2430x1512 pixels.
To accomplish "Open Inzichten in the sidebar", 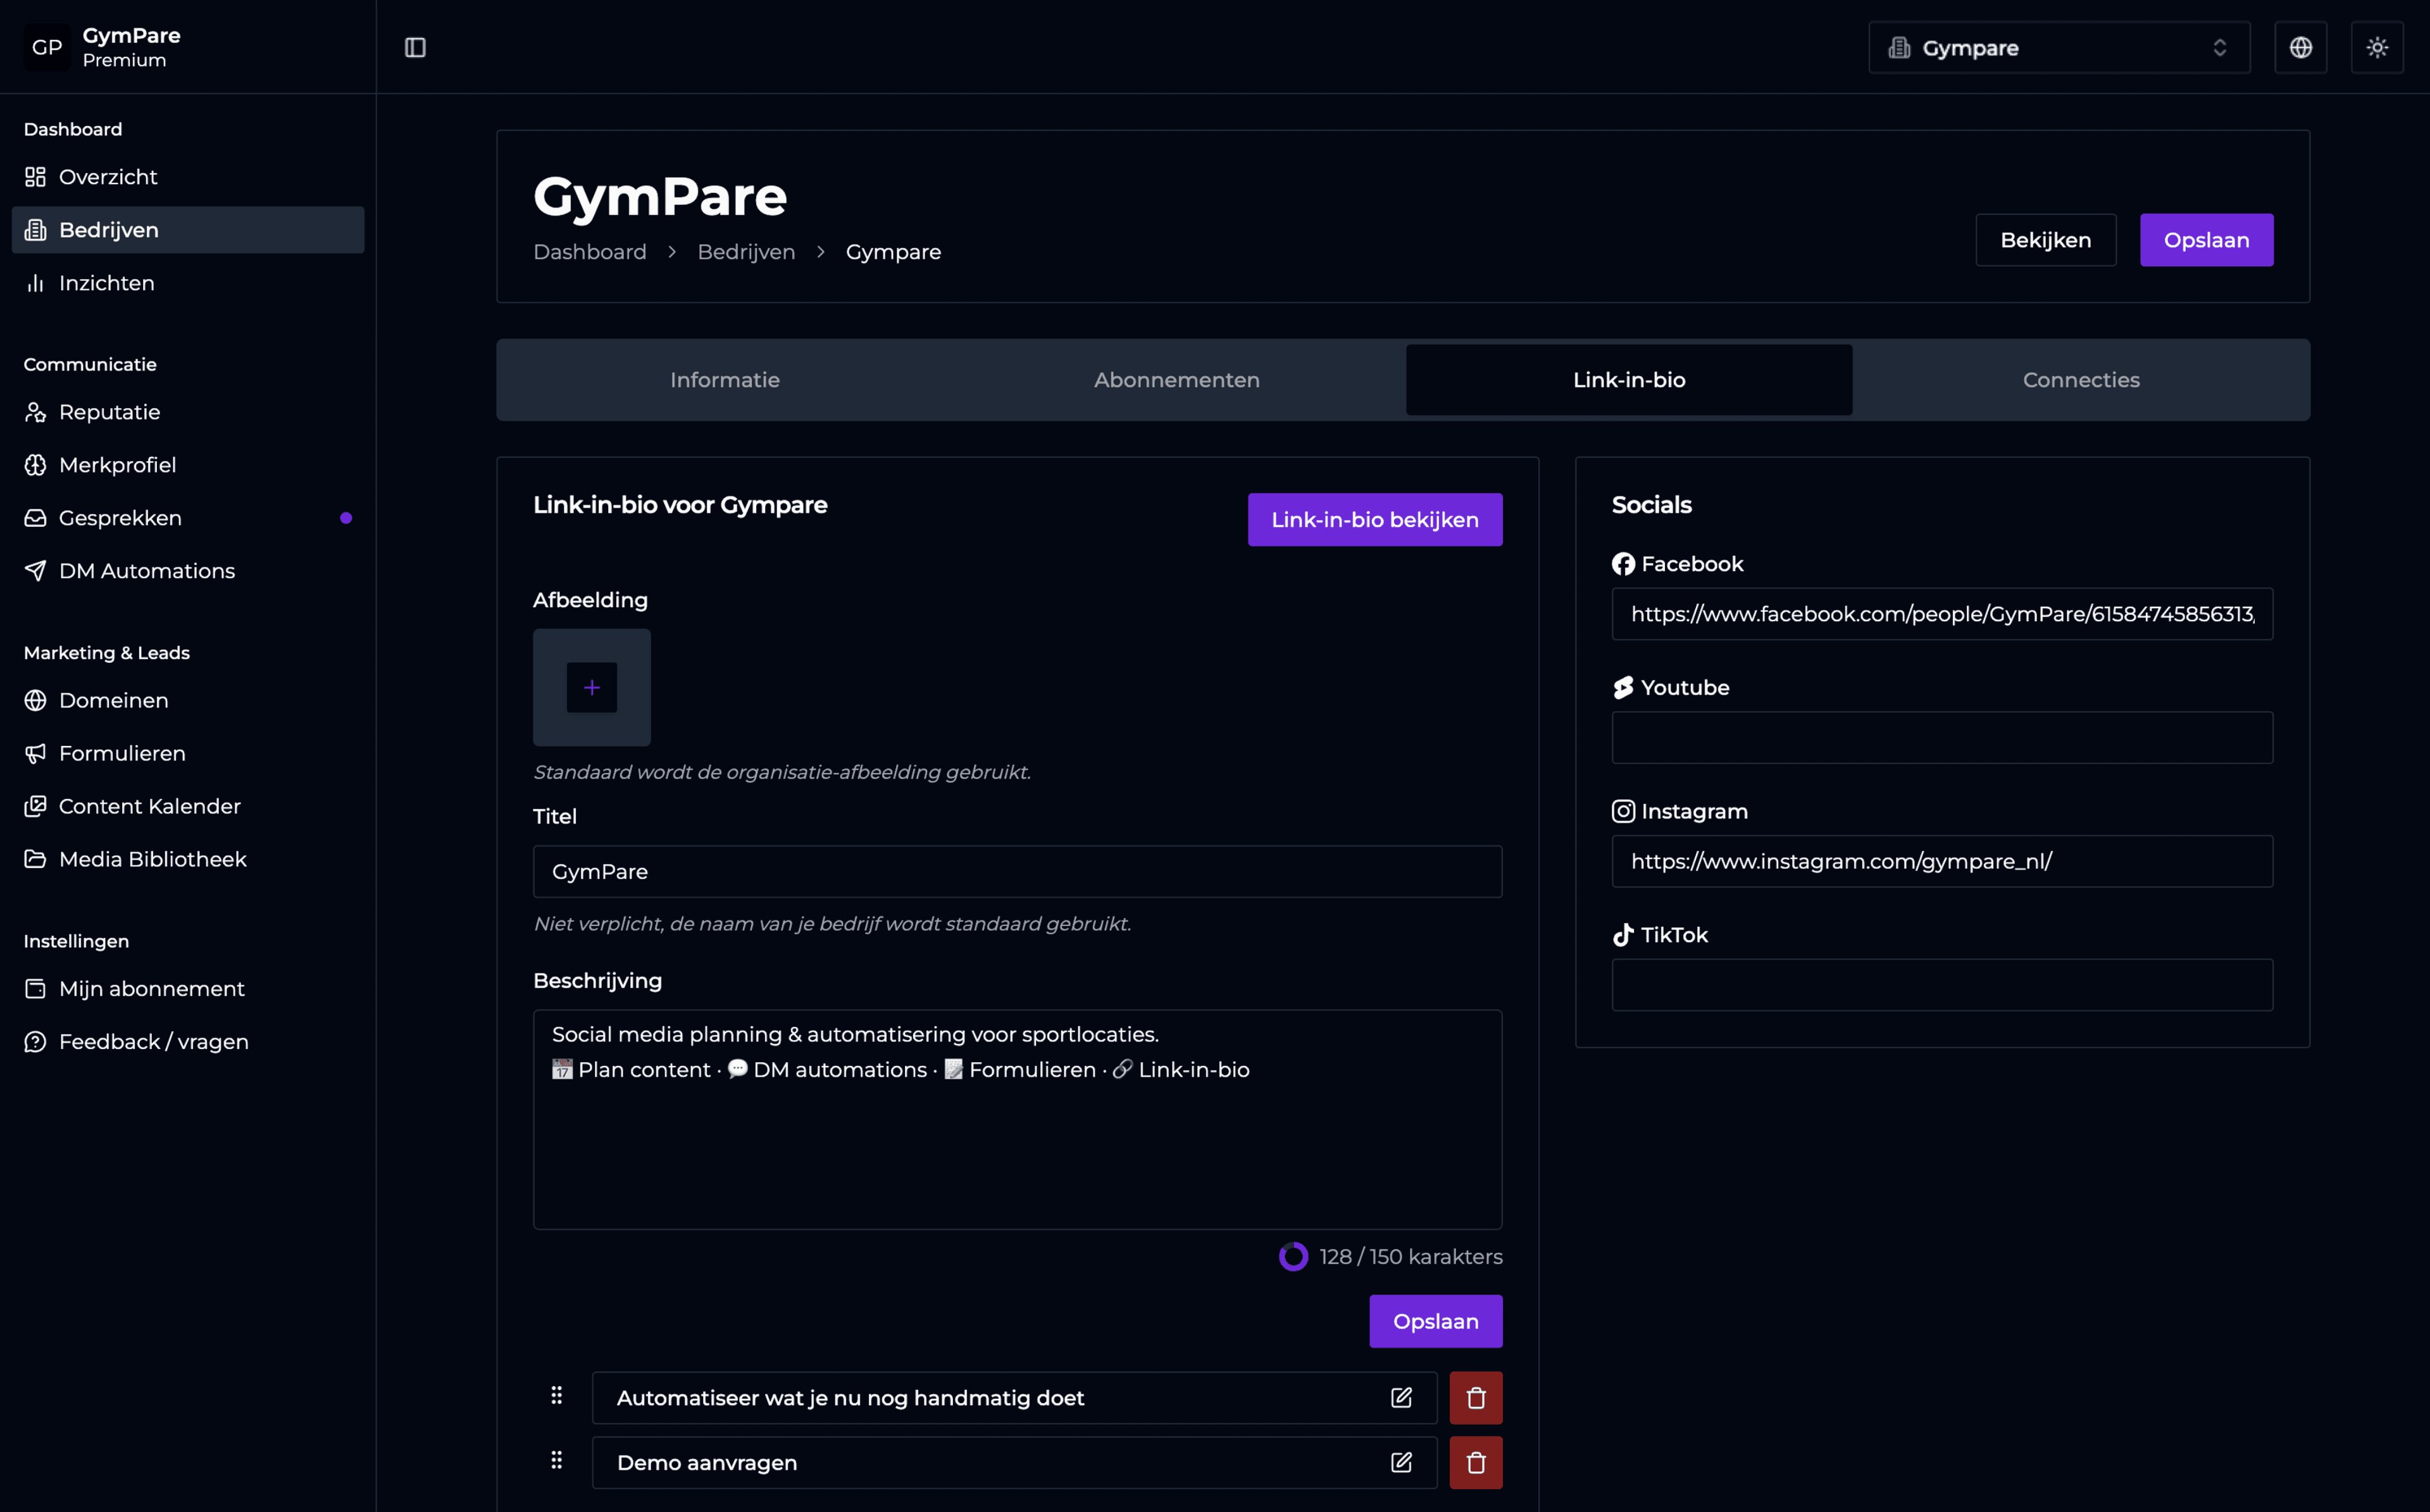I will coord(188,283).
